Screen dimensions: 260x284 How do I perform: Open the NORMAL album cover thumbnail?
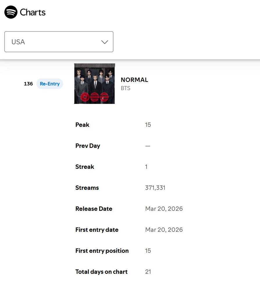pos(95,83)
